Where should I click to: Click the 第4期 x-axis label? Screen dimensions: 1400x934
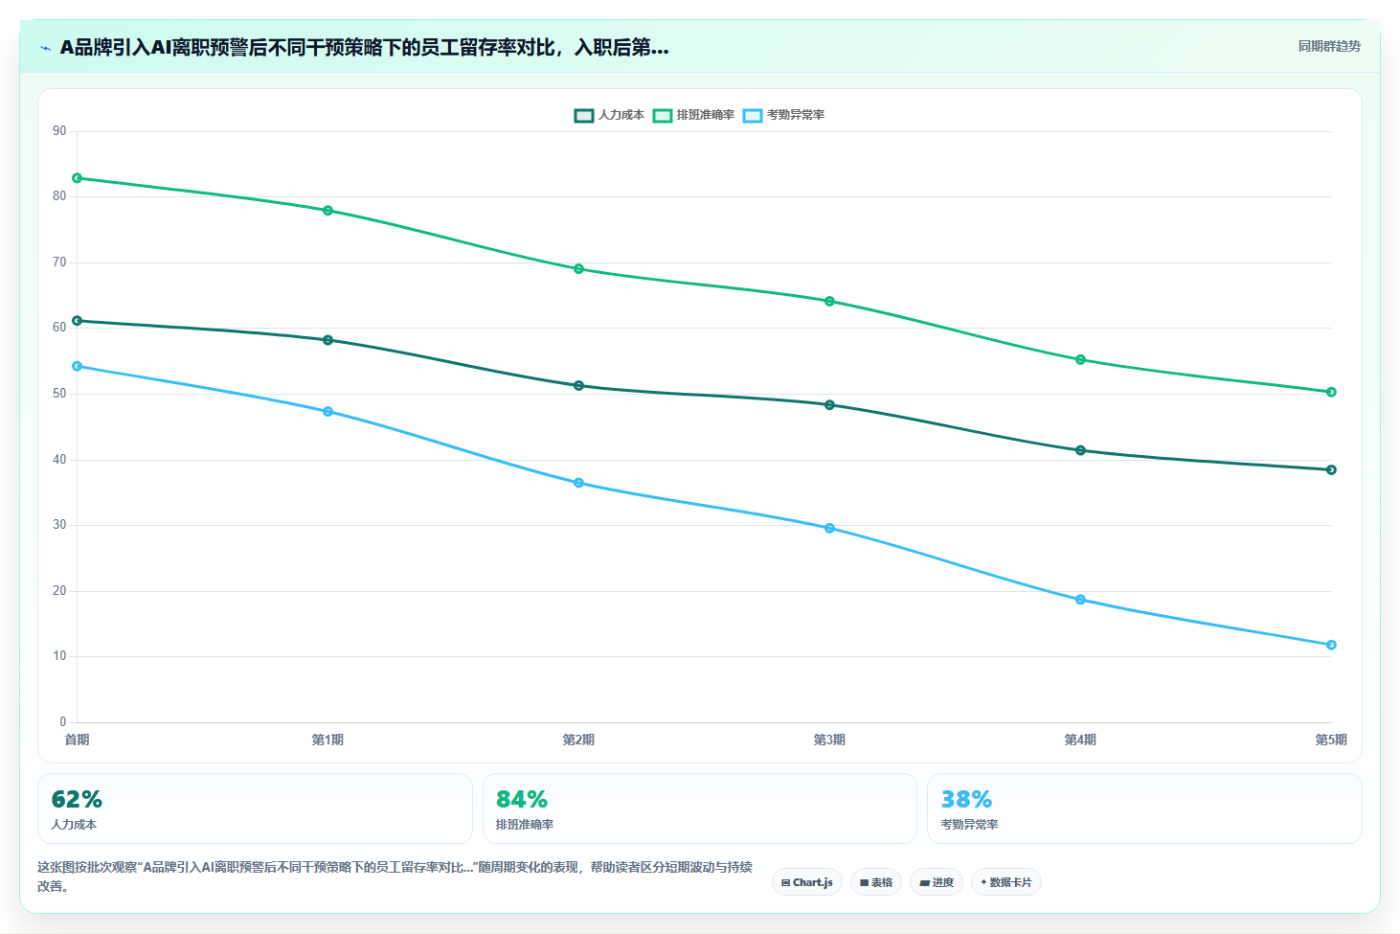point(1080,740)
